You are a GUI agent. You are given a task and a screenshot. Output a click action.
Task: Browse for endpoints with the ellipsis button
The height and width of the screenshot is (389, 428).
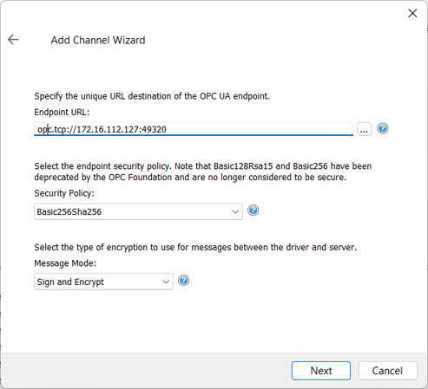(364, 129)
